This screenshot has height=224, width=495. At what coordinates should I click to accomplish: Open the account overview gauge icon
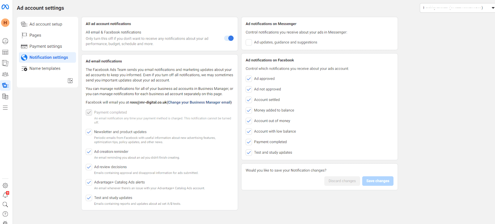(5, 41)
